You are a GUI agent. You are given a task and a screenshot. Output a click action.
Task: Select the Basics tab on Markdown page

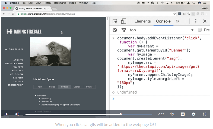52,87
